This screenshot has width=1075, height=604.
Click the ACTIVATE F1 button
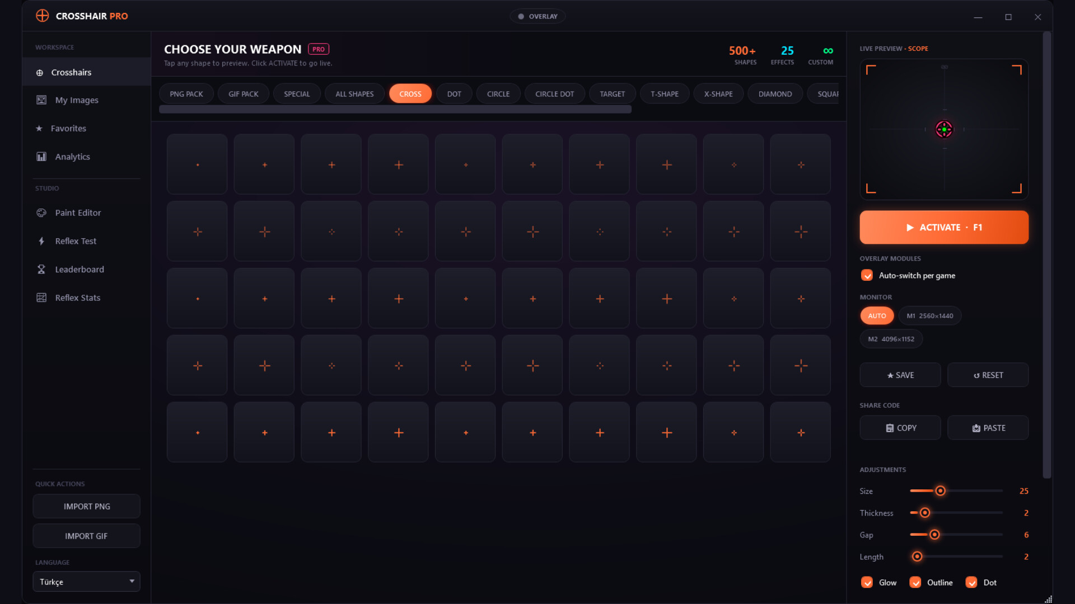coord(944,228)
